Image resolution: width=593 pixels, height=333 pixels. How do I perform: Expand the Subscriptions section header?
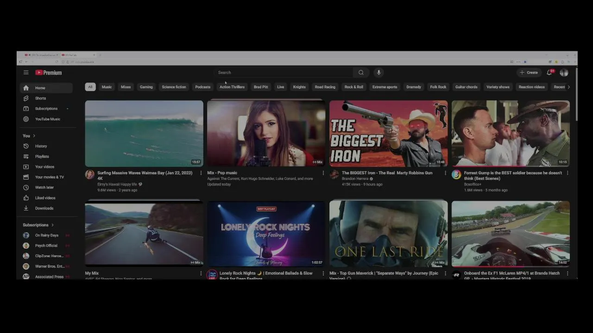click(x=38, y=225)
